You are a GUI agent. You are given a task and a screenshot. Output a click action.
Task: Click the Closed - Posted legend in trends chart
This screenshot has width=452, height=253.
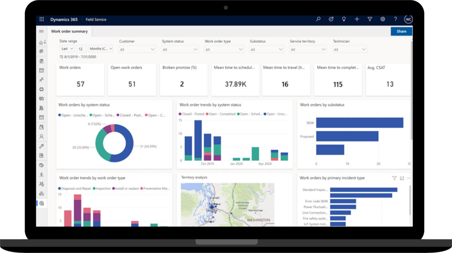coord(191,114)
